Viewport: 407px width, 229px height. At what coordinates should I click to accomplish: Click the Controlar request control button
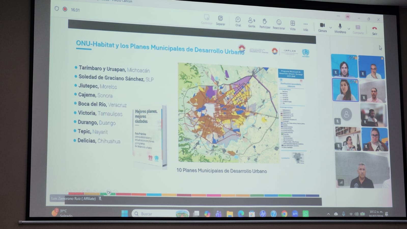tap(207, 19)
